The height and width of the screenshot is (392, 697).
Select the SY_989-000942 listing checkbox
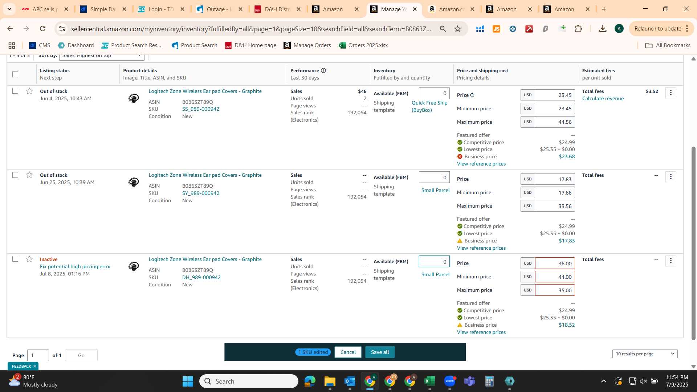(x=15, y=175)
